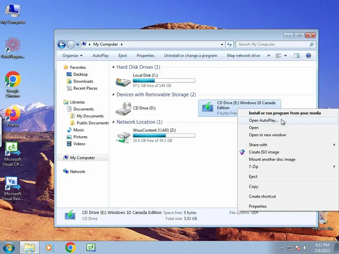Open Microsoft Visual C# desktop shortcut
339x254 pixels.
[x=13, y=154]
